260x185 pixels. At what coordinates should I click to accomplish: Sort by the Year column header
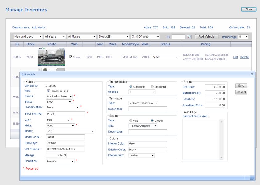[x=100, y=44]
